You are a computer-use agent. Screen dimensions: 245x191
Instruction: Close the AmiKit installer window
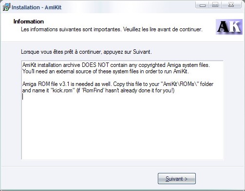click(x=231, y=5)
